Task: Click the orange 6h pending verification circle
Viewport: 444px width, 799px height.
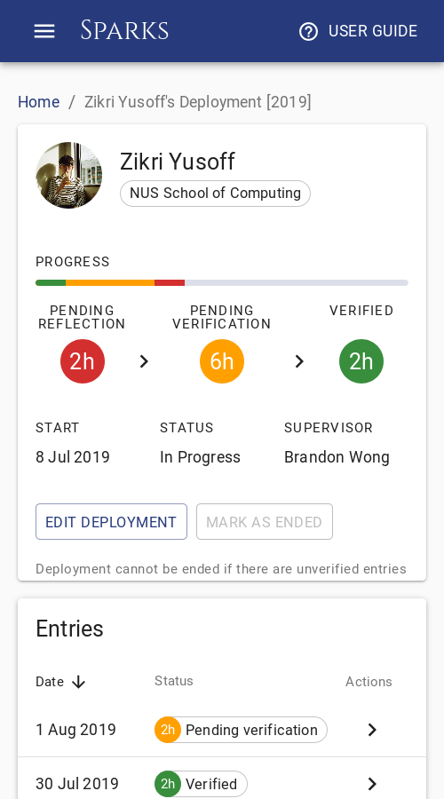Action: pyautogui.click(x=222, y=361)
